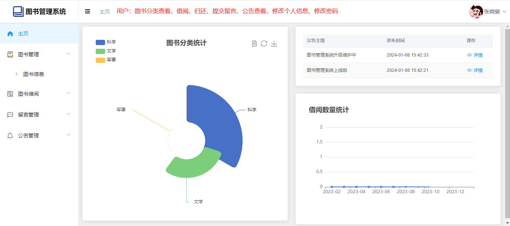510x226 pixels.
Task: Collapse the 图书管理 menu arrow
Action: click(x=68, y=54)
